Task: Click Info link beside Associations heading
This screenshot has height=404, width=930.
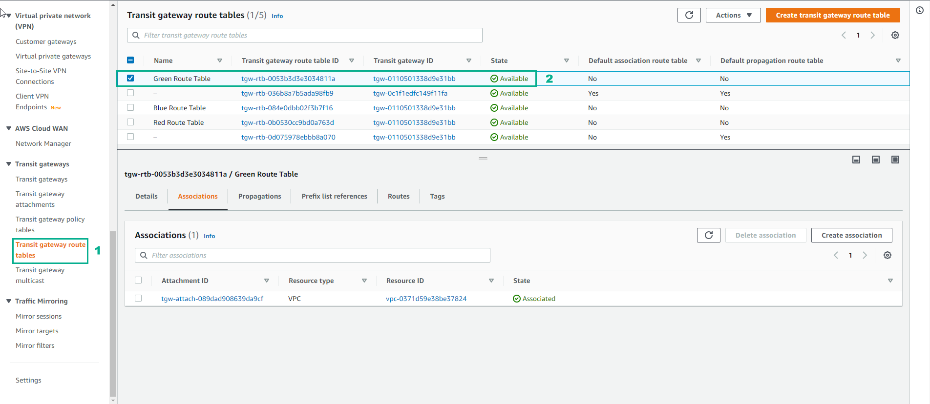Action: (210, 236)
